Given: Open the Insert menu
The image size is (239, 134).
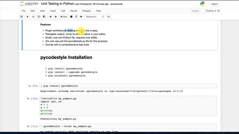Looking at the screenshot, I should point(53,11).
